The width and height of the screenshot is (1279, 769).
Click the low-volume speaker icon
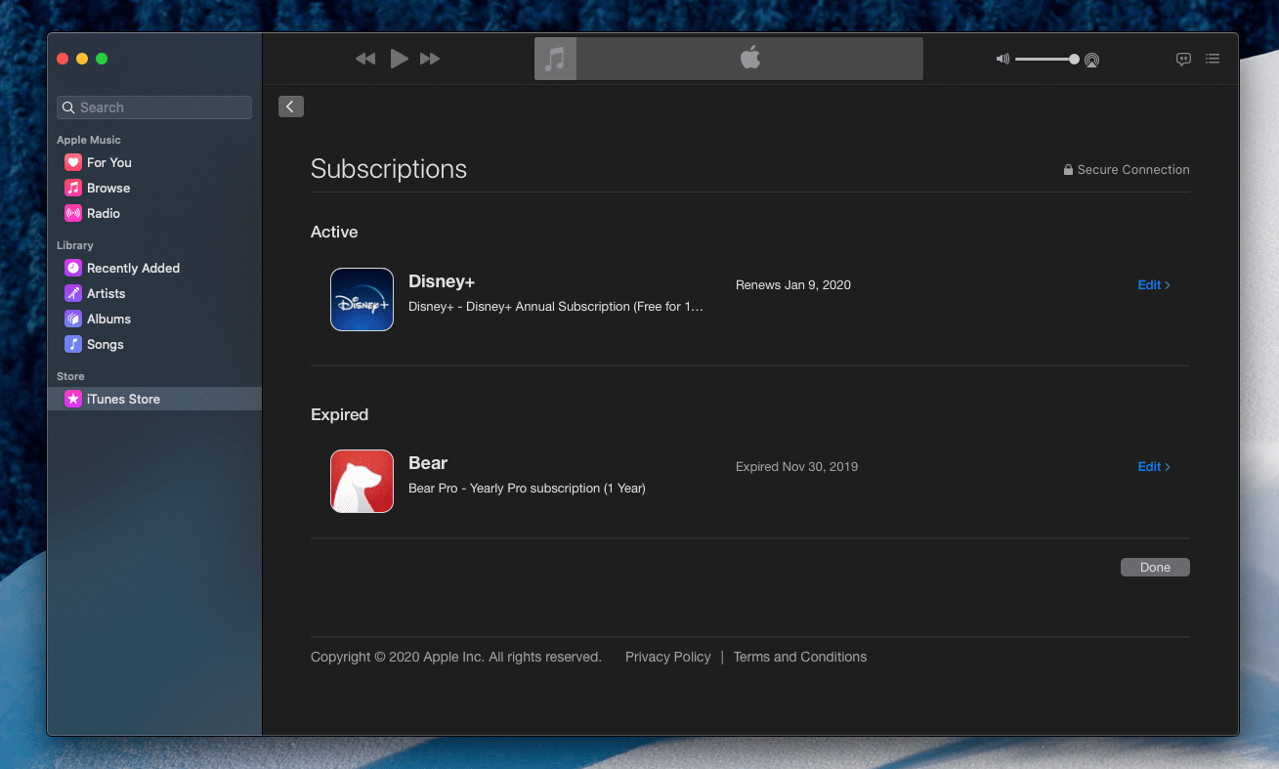click(1002, 60)
